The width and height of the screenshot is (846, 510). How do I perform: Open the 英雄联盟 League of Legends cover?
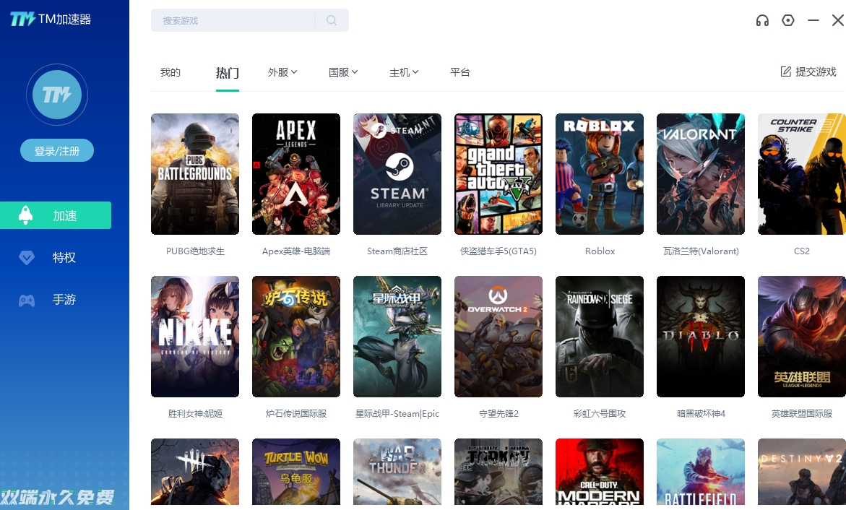pos(802,336)
